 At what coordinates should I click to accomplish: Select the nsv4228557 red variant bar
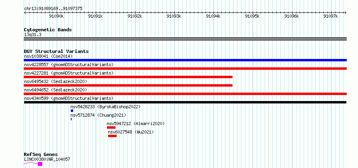click(185, 69)
